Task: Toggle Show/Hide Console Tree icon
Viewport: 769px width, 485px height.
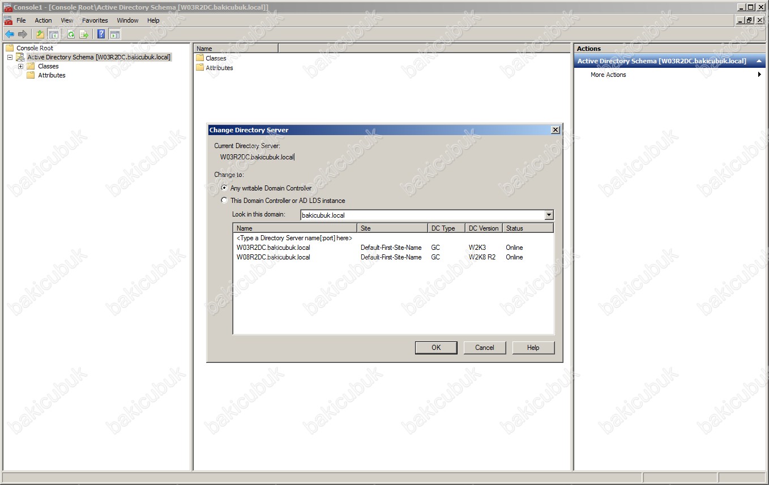Action: [53, 34]
